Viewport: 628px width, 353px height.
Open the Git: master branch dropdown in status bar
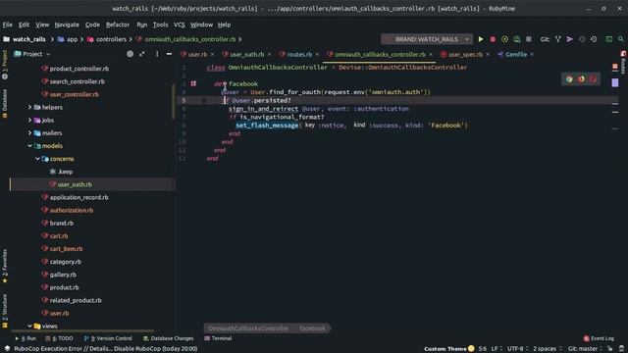(x=585, y=349)
